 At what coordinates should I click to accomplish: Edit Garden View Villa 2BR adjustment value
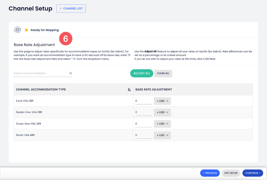pyautogui.click(x=144, y=112)
